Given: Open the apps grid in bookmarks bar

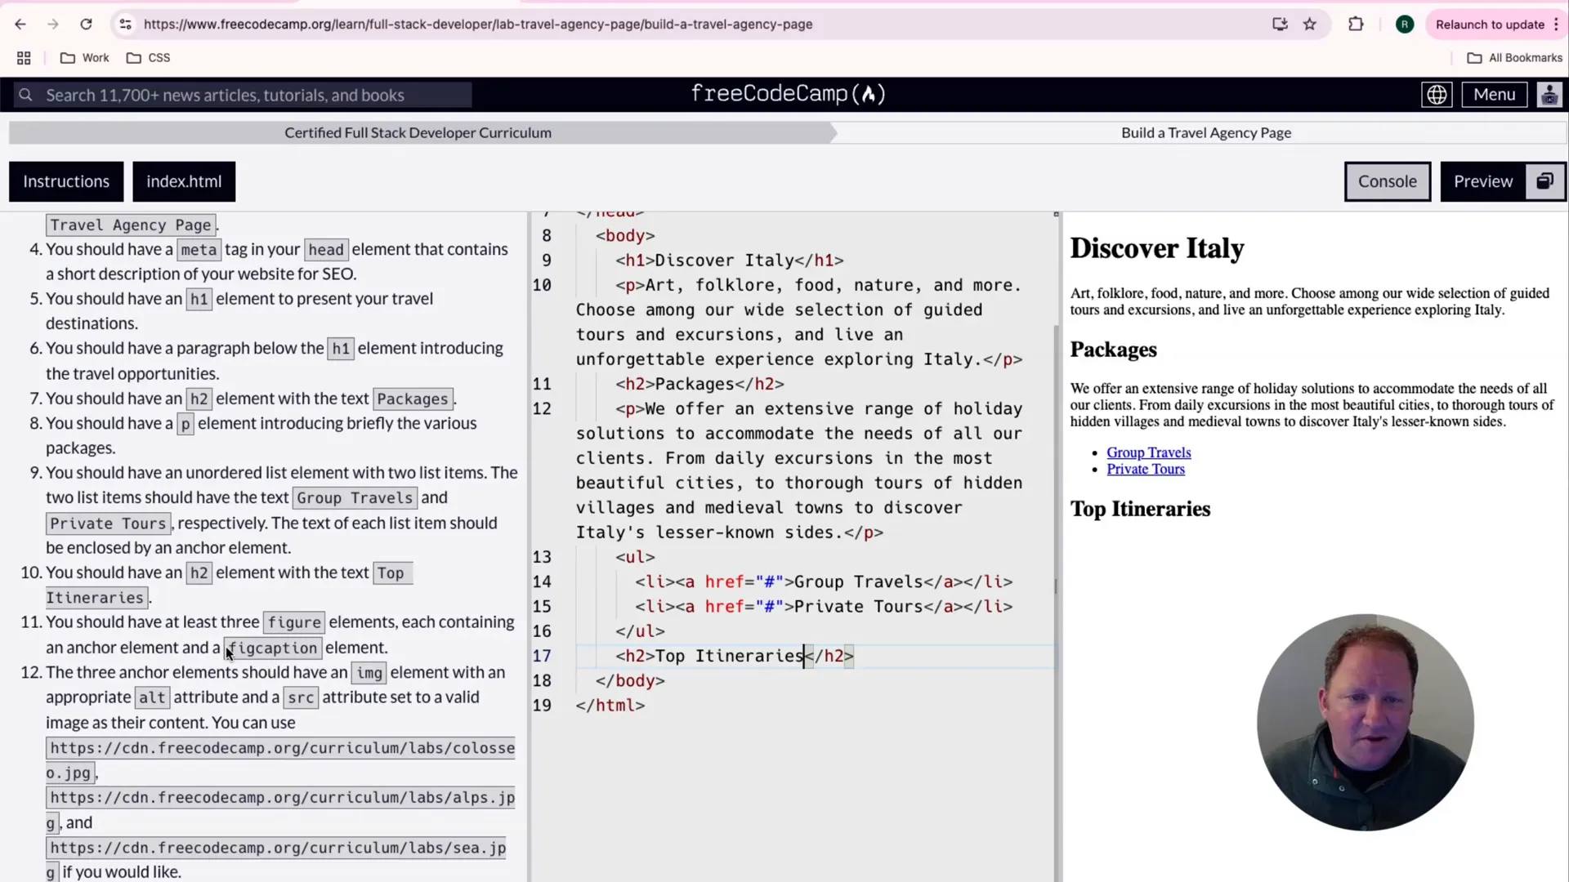Looking at the screenshot, I should pyautogui.click(x=24, y=58).
